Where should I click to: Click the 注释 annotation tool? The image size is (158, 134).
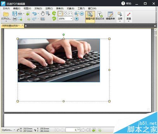[120, 16]
